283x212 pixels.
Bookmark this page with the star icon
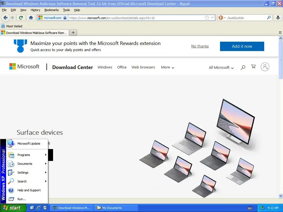[x=207, y=18]
